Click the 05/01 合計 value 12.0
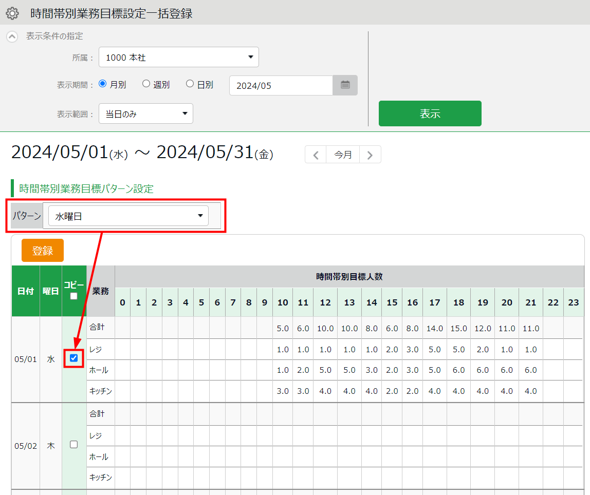 point(483,329)
